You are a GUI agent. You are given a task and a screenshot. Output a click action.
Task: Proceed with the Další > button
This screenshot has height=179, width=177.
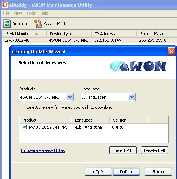pos(126,172)
